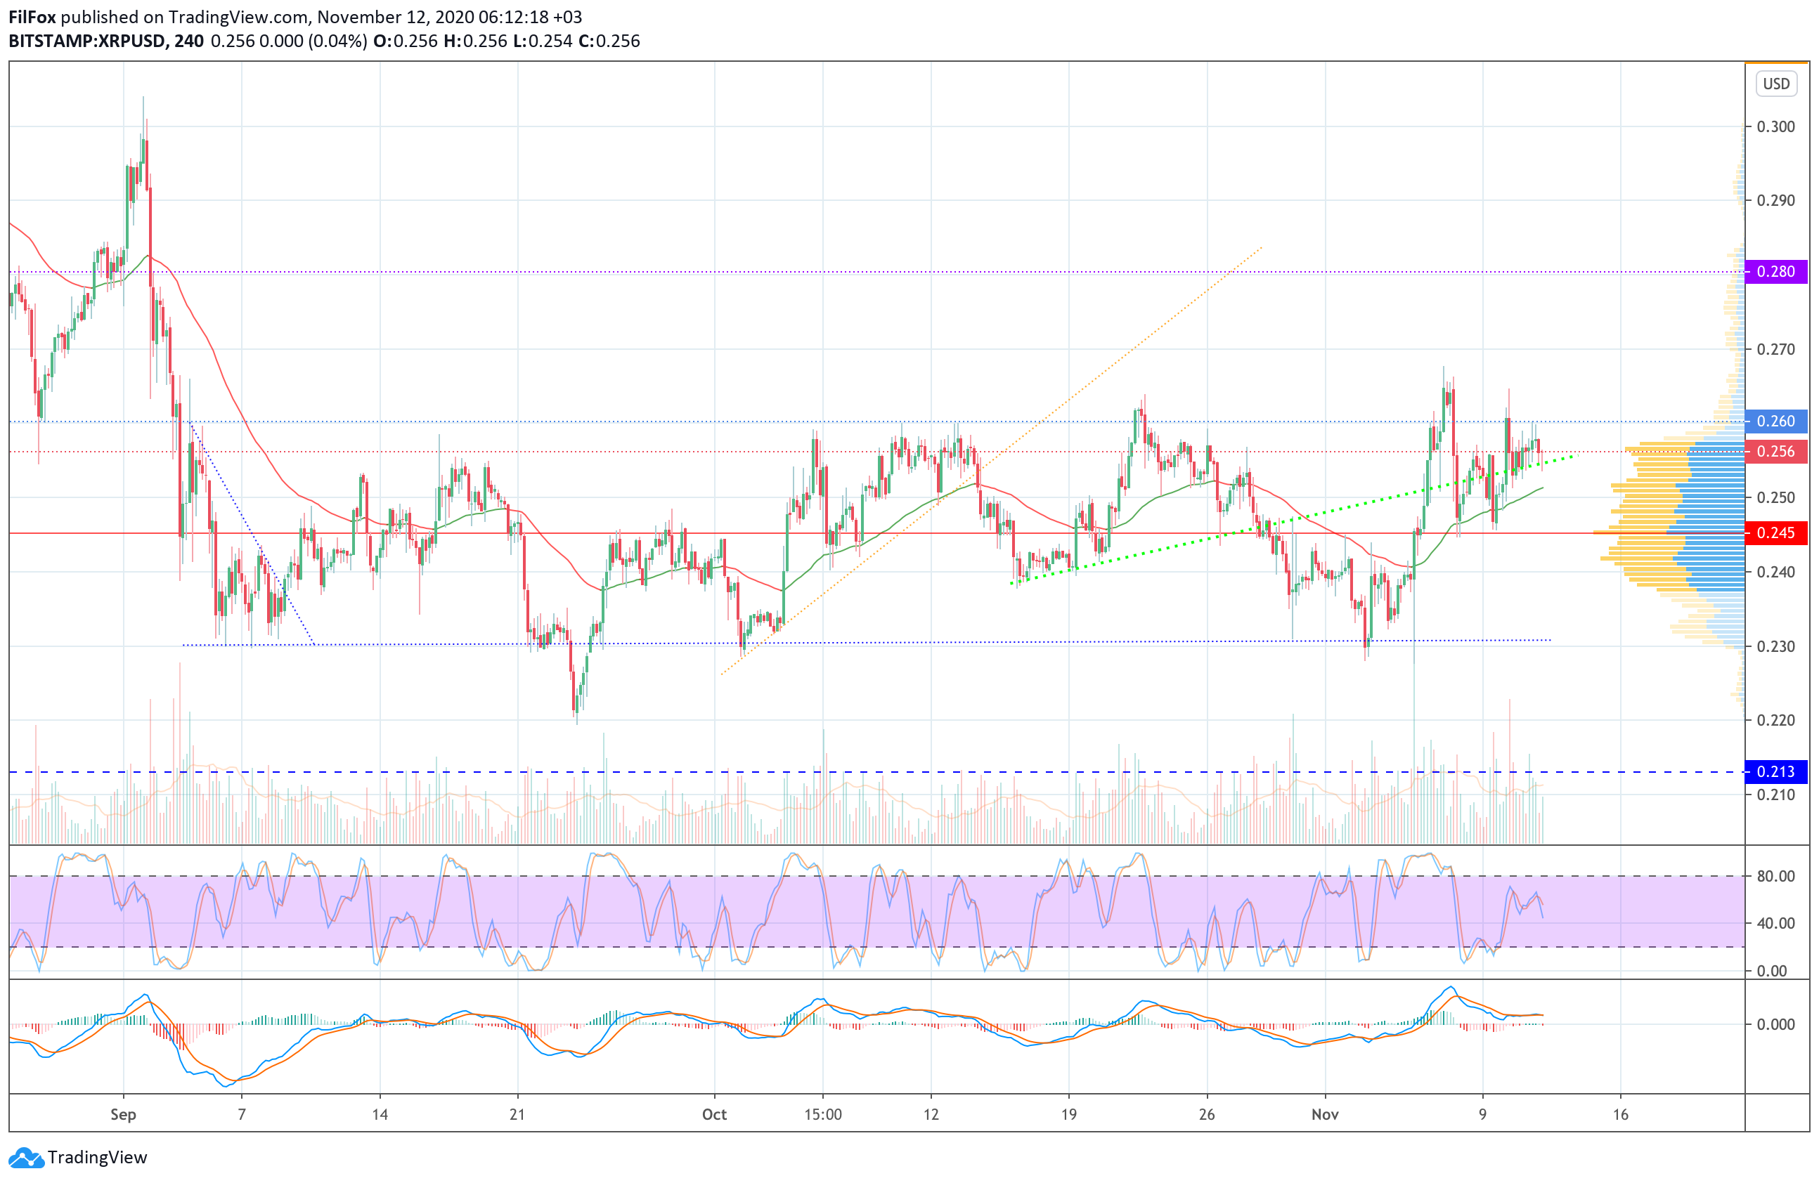
Task: Click the TradingView text at bottom left
Action: click(x=97, y=1158)
